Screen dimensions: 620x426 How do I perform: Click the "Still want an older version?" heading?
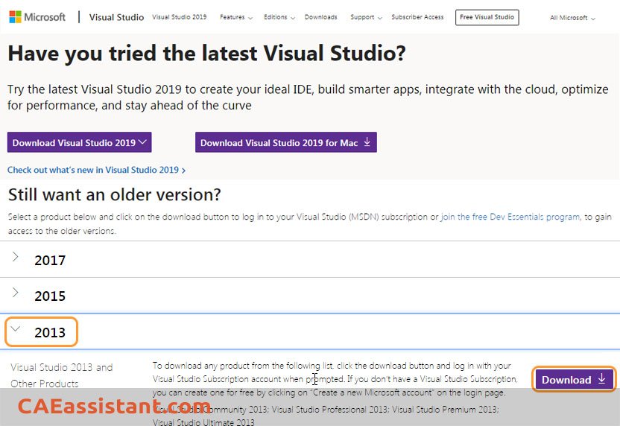[x=114, y=194]
